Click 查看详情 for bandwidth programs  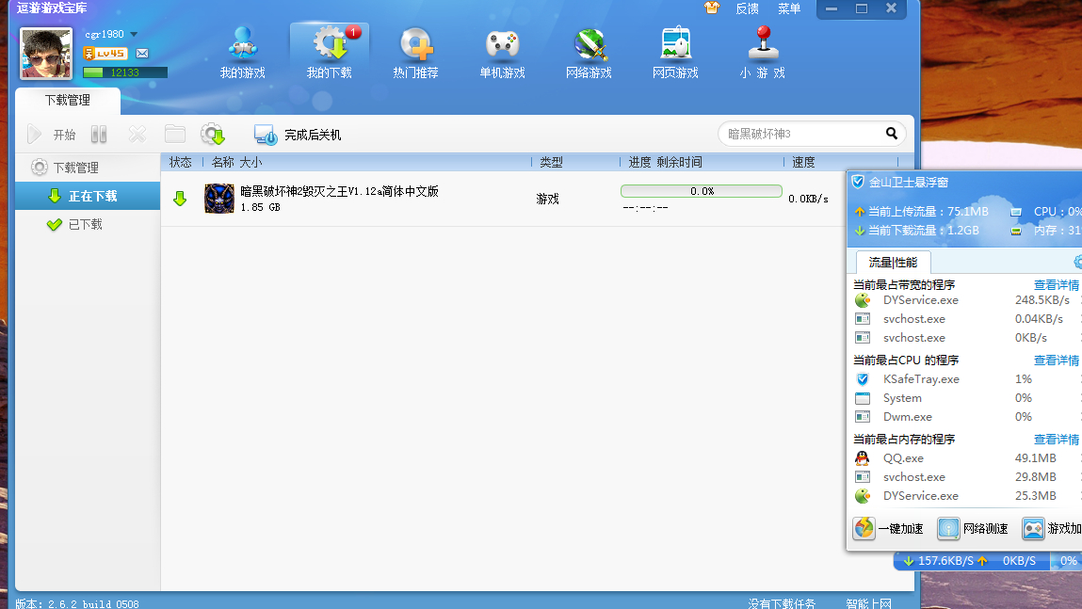click(1057, 285)
